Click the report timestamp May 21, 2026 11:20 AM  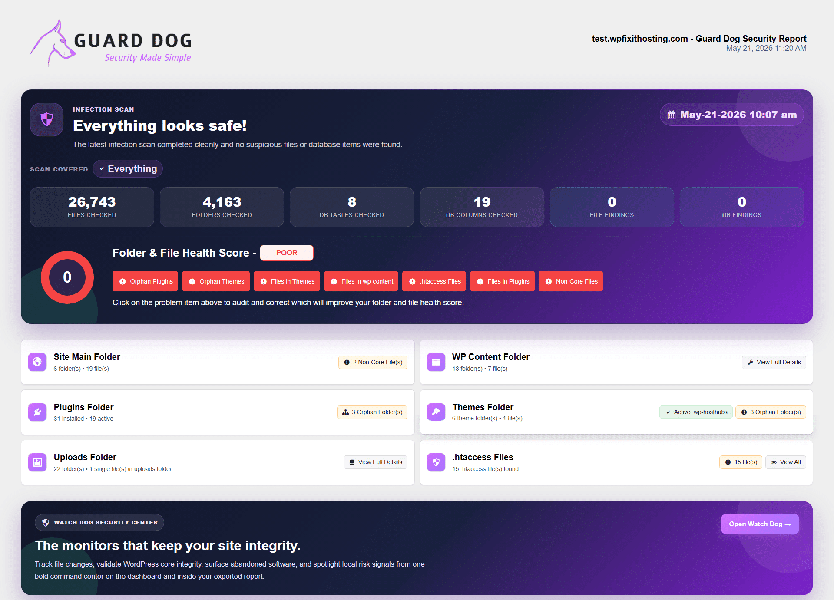766,48
